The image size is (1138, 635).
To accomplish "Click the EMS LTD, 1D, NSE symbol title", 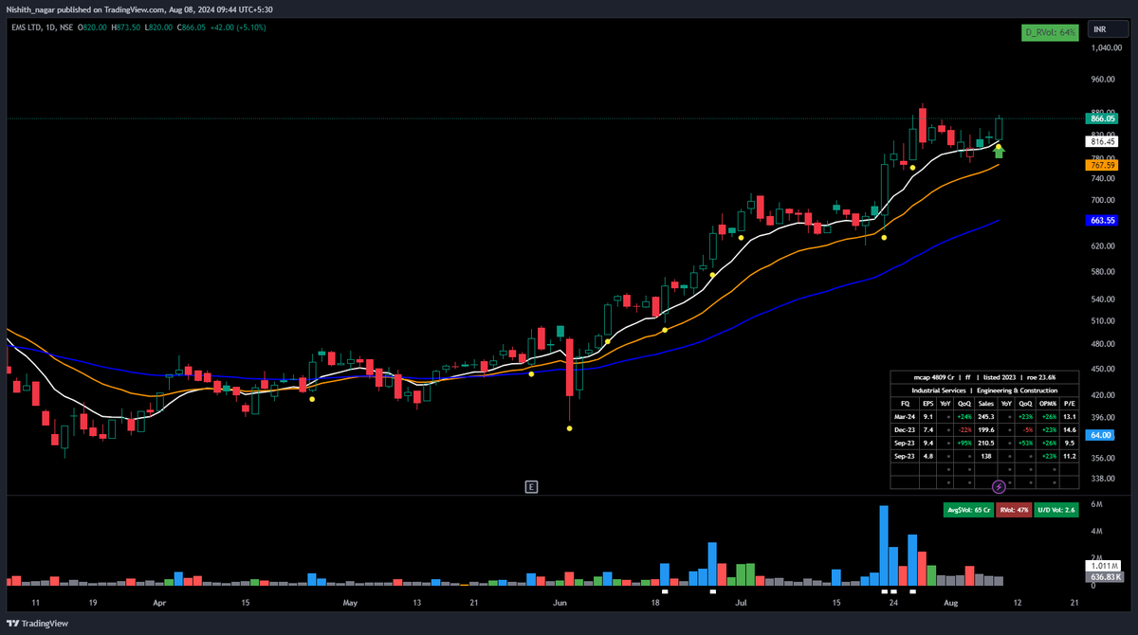I will point(42,27).
